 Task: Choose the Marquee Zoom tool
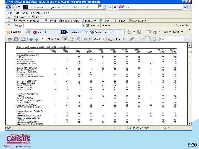coord(78,39)
